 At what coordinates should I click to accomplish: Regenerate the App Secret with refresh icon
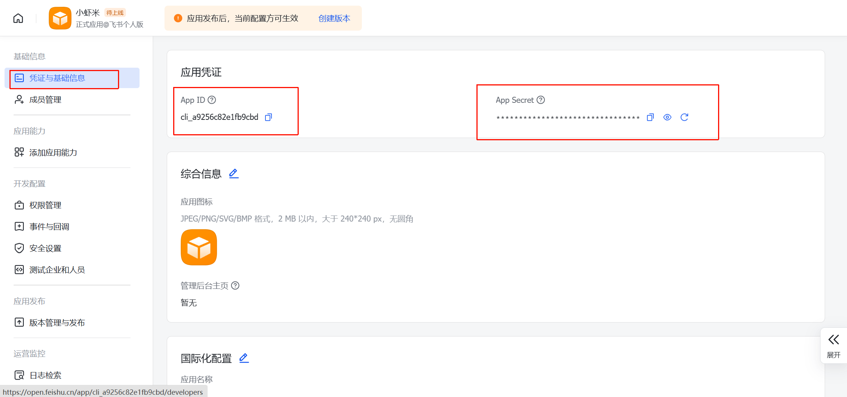684,117
